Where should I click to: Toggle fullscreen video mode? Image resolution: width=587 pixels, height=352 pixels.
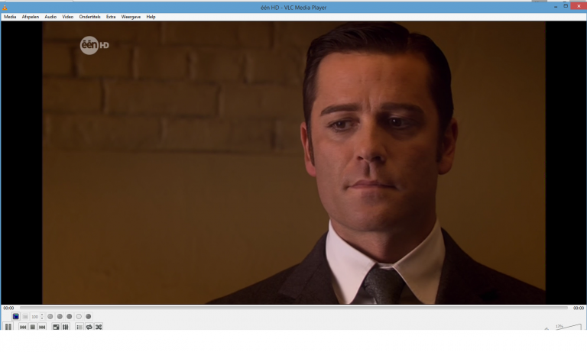pyautogui.click(x=56, y=327)
